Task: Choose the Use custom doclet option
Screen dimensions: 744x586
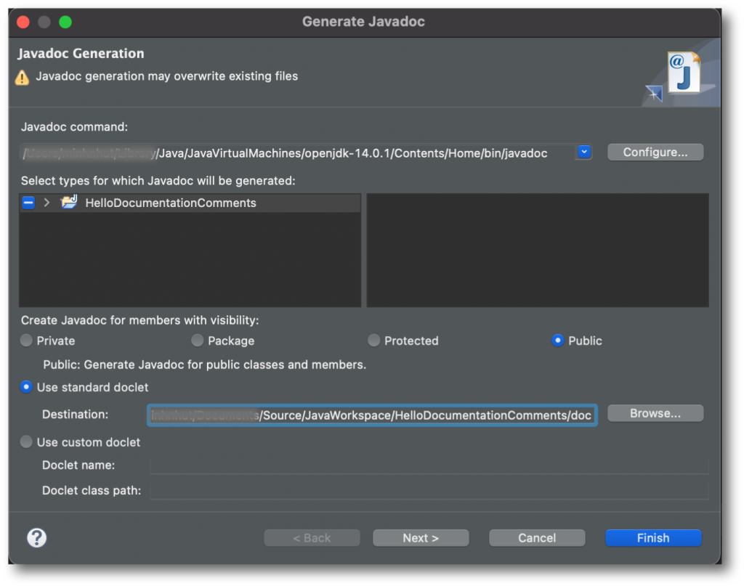Action: click(27, 442)
